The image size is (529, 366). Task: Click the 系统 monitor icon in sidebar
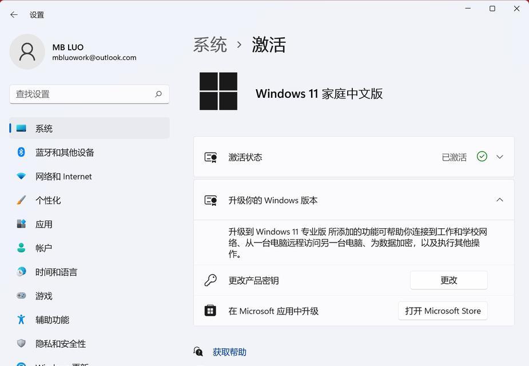[21, 128]
